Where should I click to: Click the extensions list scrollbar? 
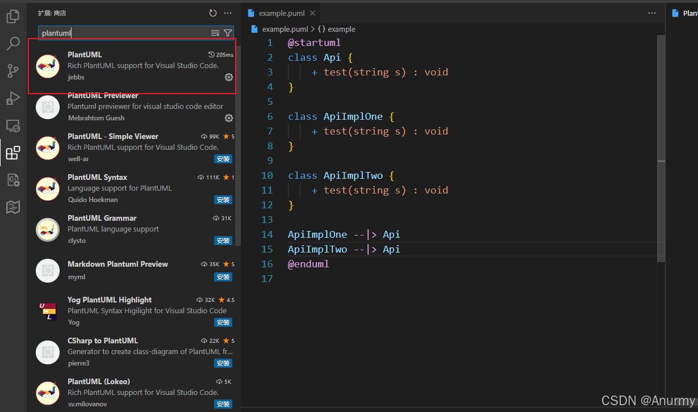click(x=238, y=145)
